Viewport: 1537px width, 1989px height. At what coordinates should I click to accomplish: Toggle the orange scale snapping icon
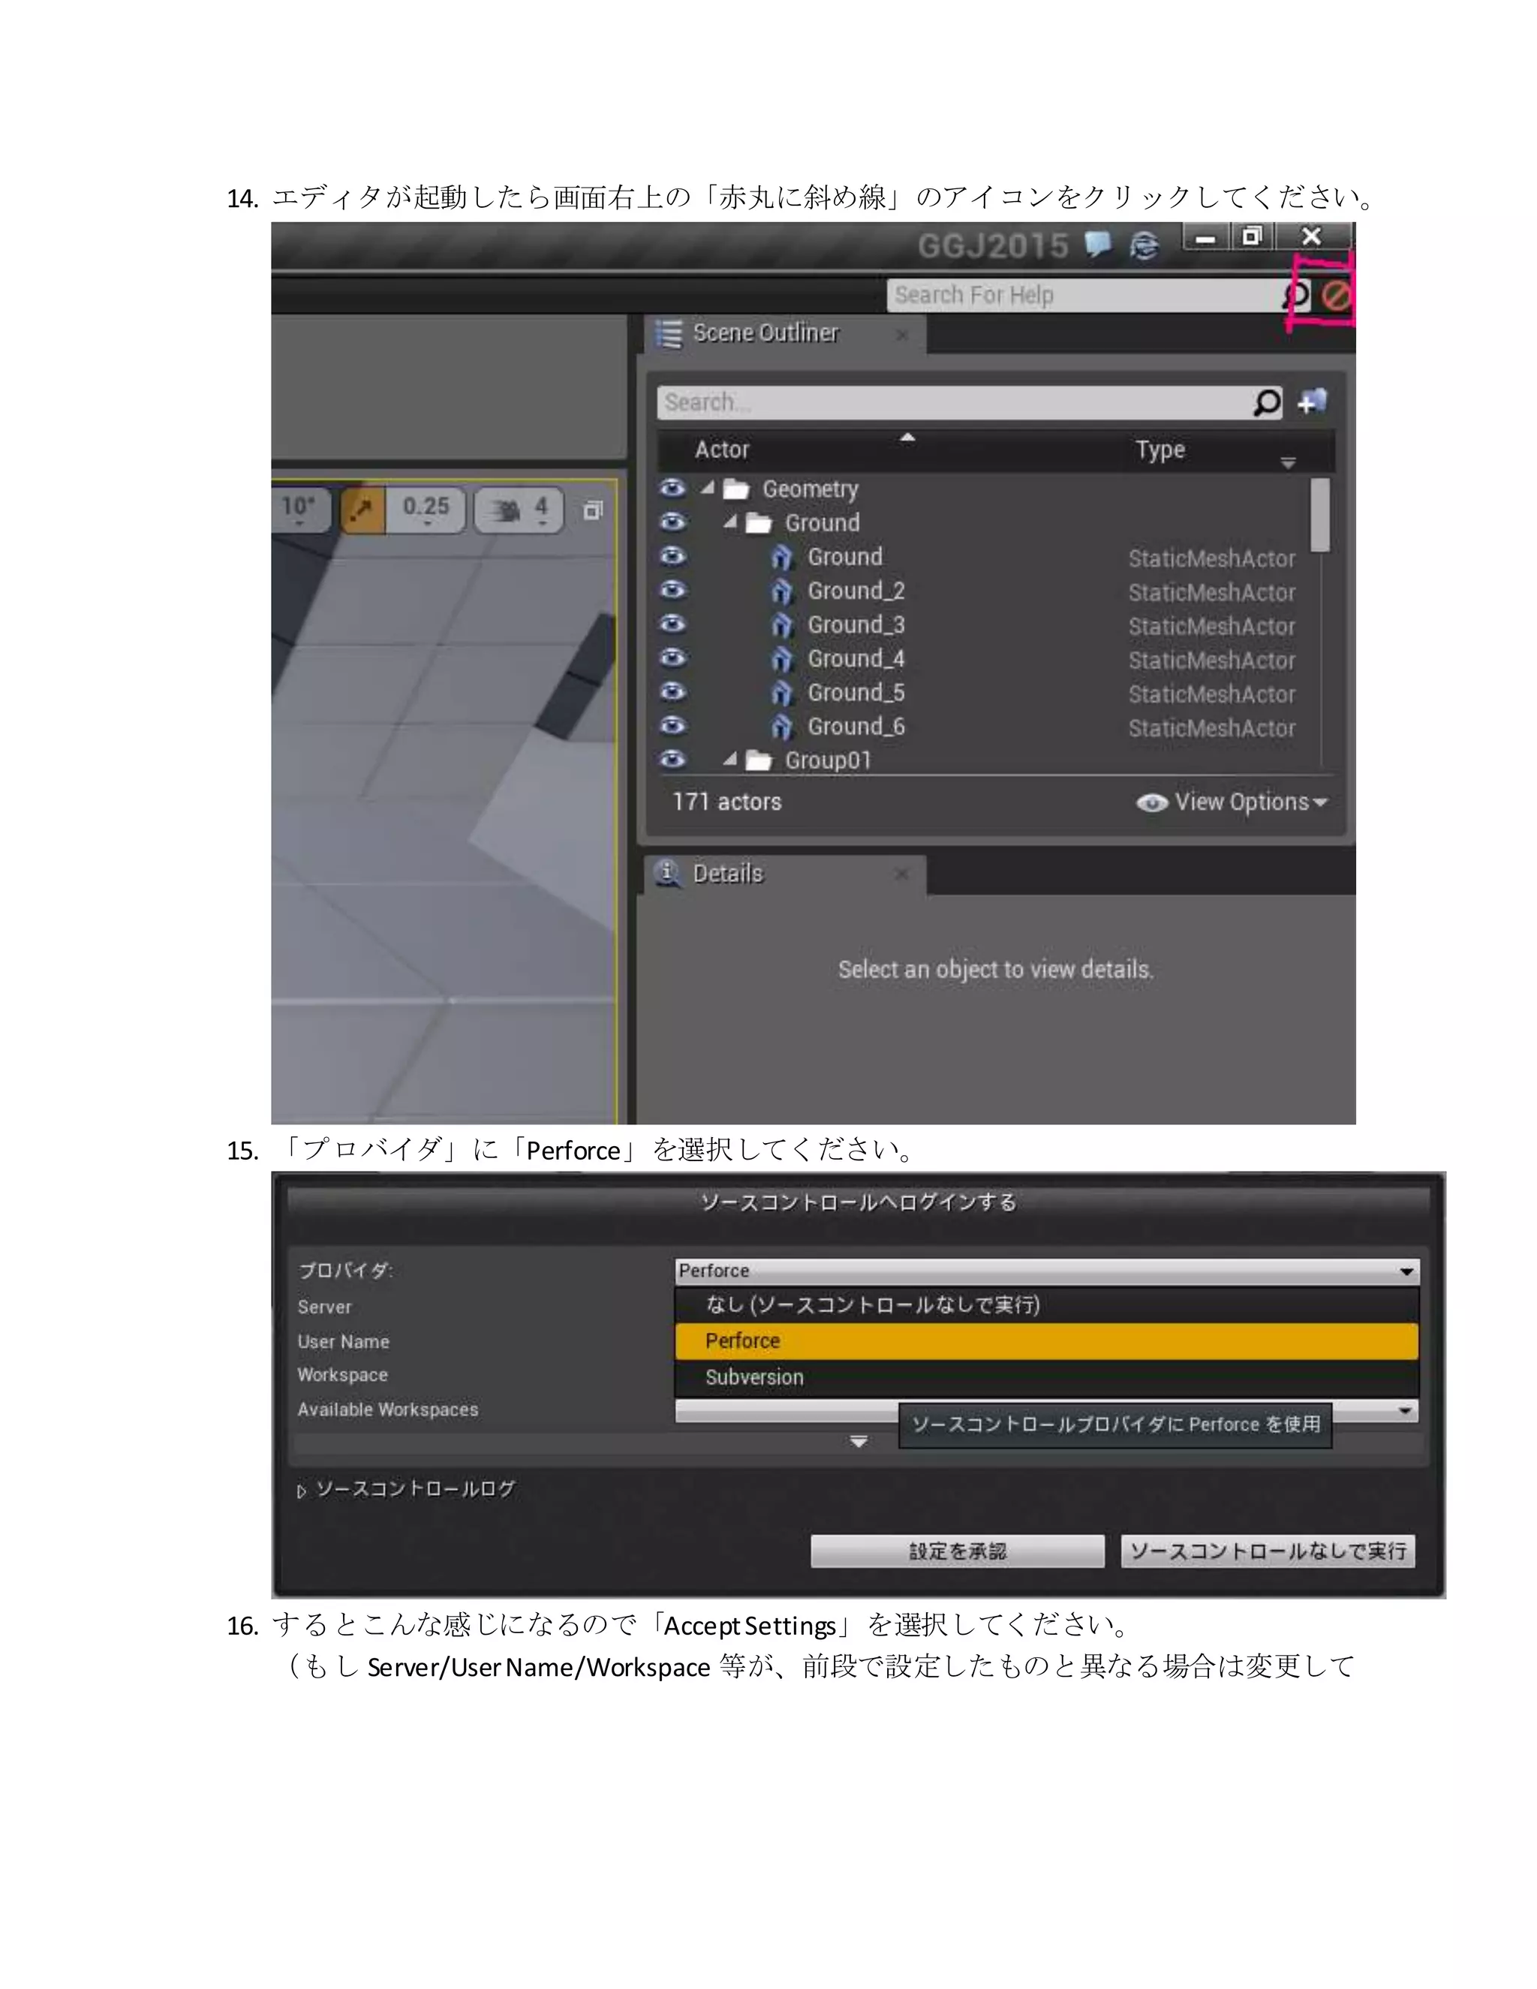tap(362, 510)
